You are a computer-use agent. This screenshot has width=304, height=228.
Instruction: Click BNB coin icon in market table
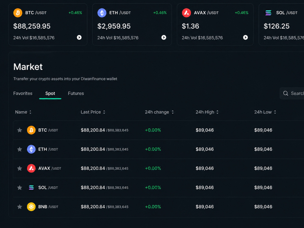(x=31, y=207)
